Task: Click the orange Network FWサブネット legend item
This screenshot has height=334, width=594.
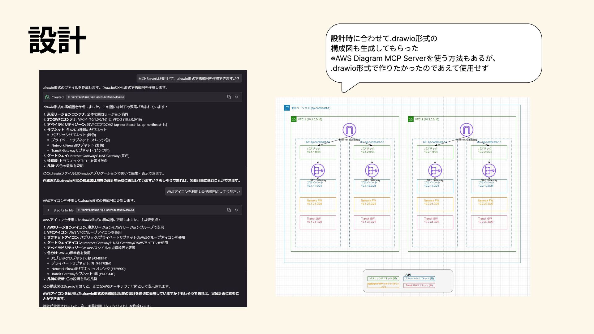Action: 383,285
